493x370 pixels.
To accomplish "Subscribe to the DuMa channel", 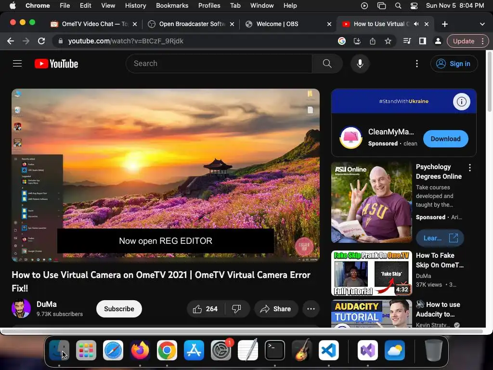I will 119,309.
